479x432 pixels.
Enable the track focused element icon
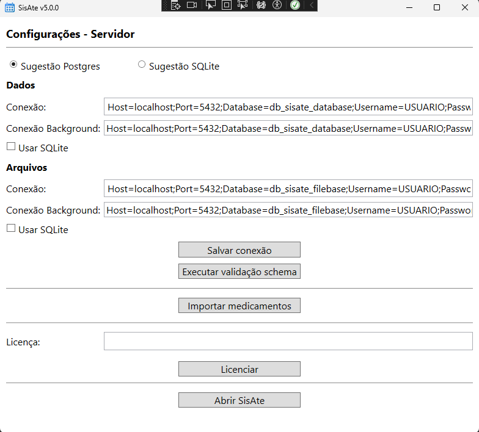coord(243,5)
